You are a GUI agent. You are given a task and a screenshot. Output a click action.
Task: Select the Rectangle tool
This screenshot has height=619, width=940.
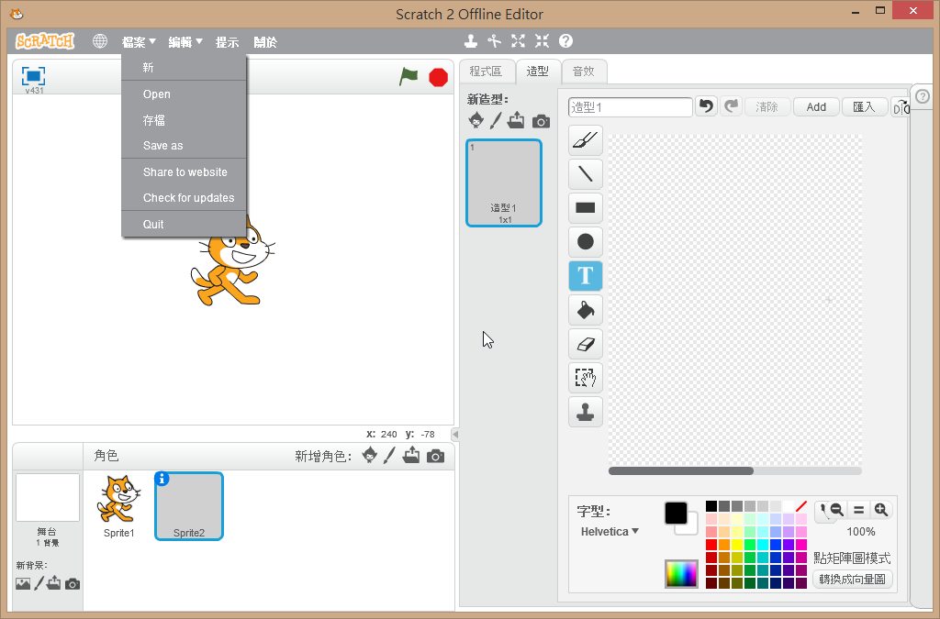[x=585, y=208]
